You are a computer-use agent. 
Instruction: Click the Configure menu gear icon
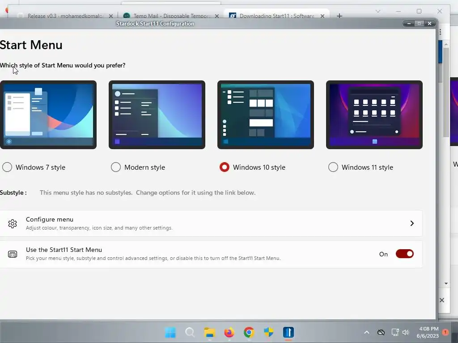12,223
